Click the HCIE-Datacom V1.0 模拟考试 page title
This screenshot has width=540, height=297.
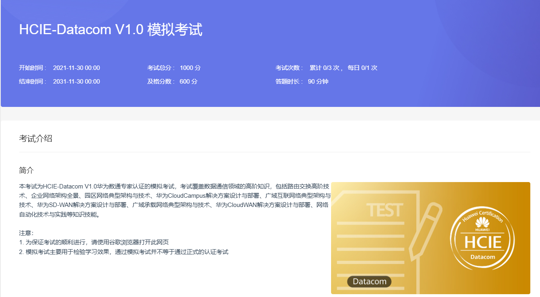(111, 30)
